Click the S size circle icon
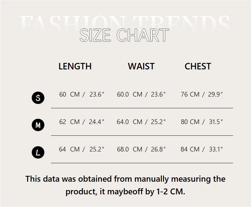 click(x=38, y=98)
